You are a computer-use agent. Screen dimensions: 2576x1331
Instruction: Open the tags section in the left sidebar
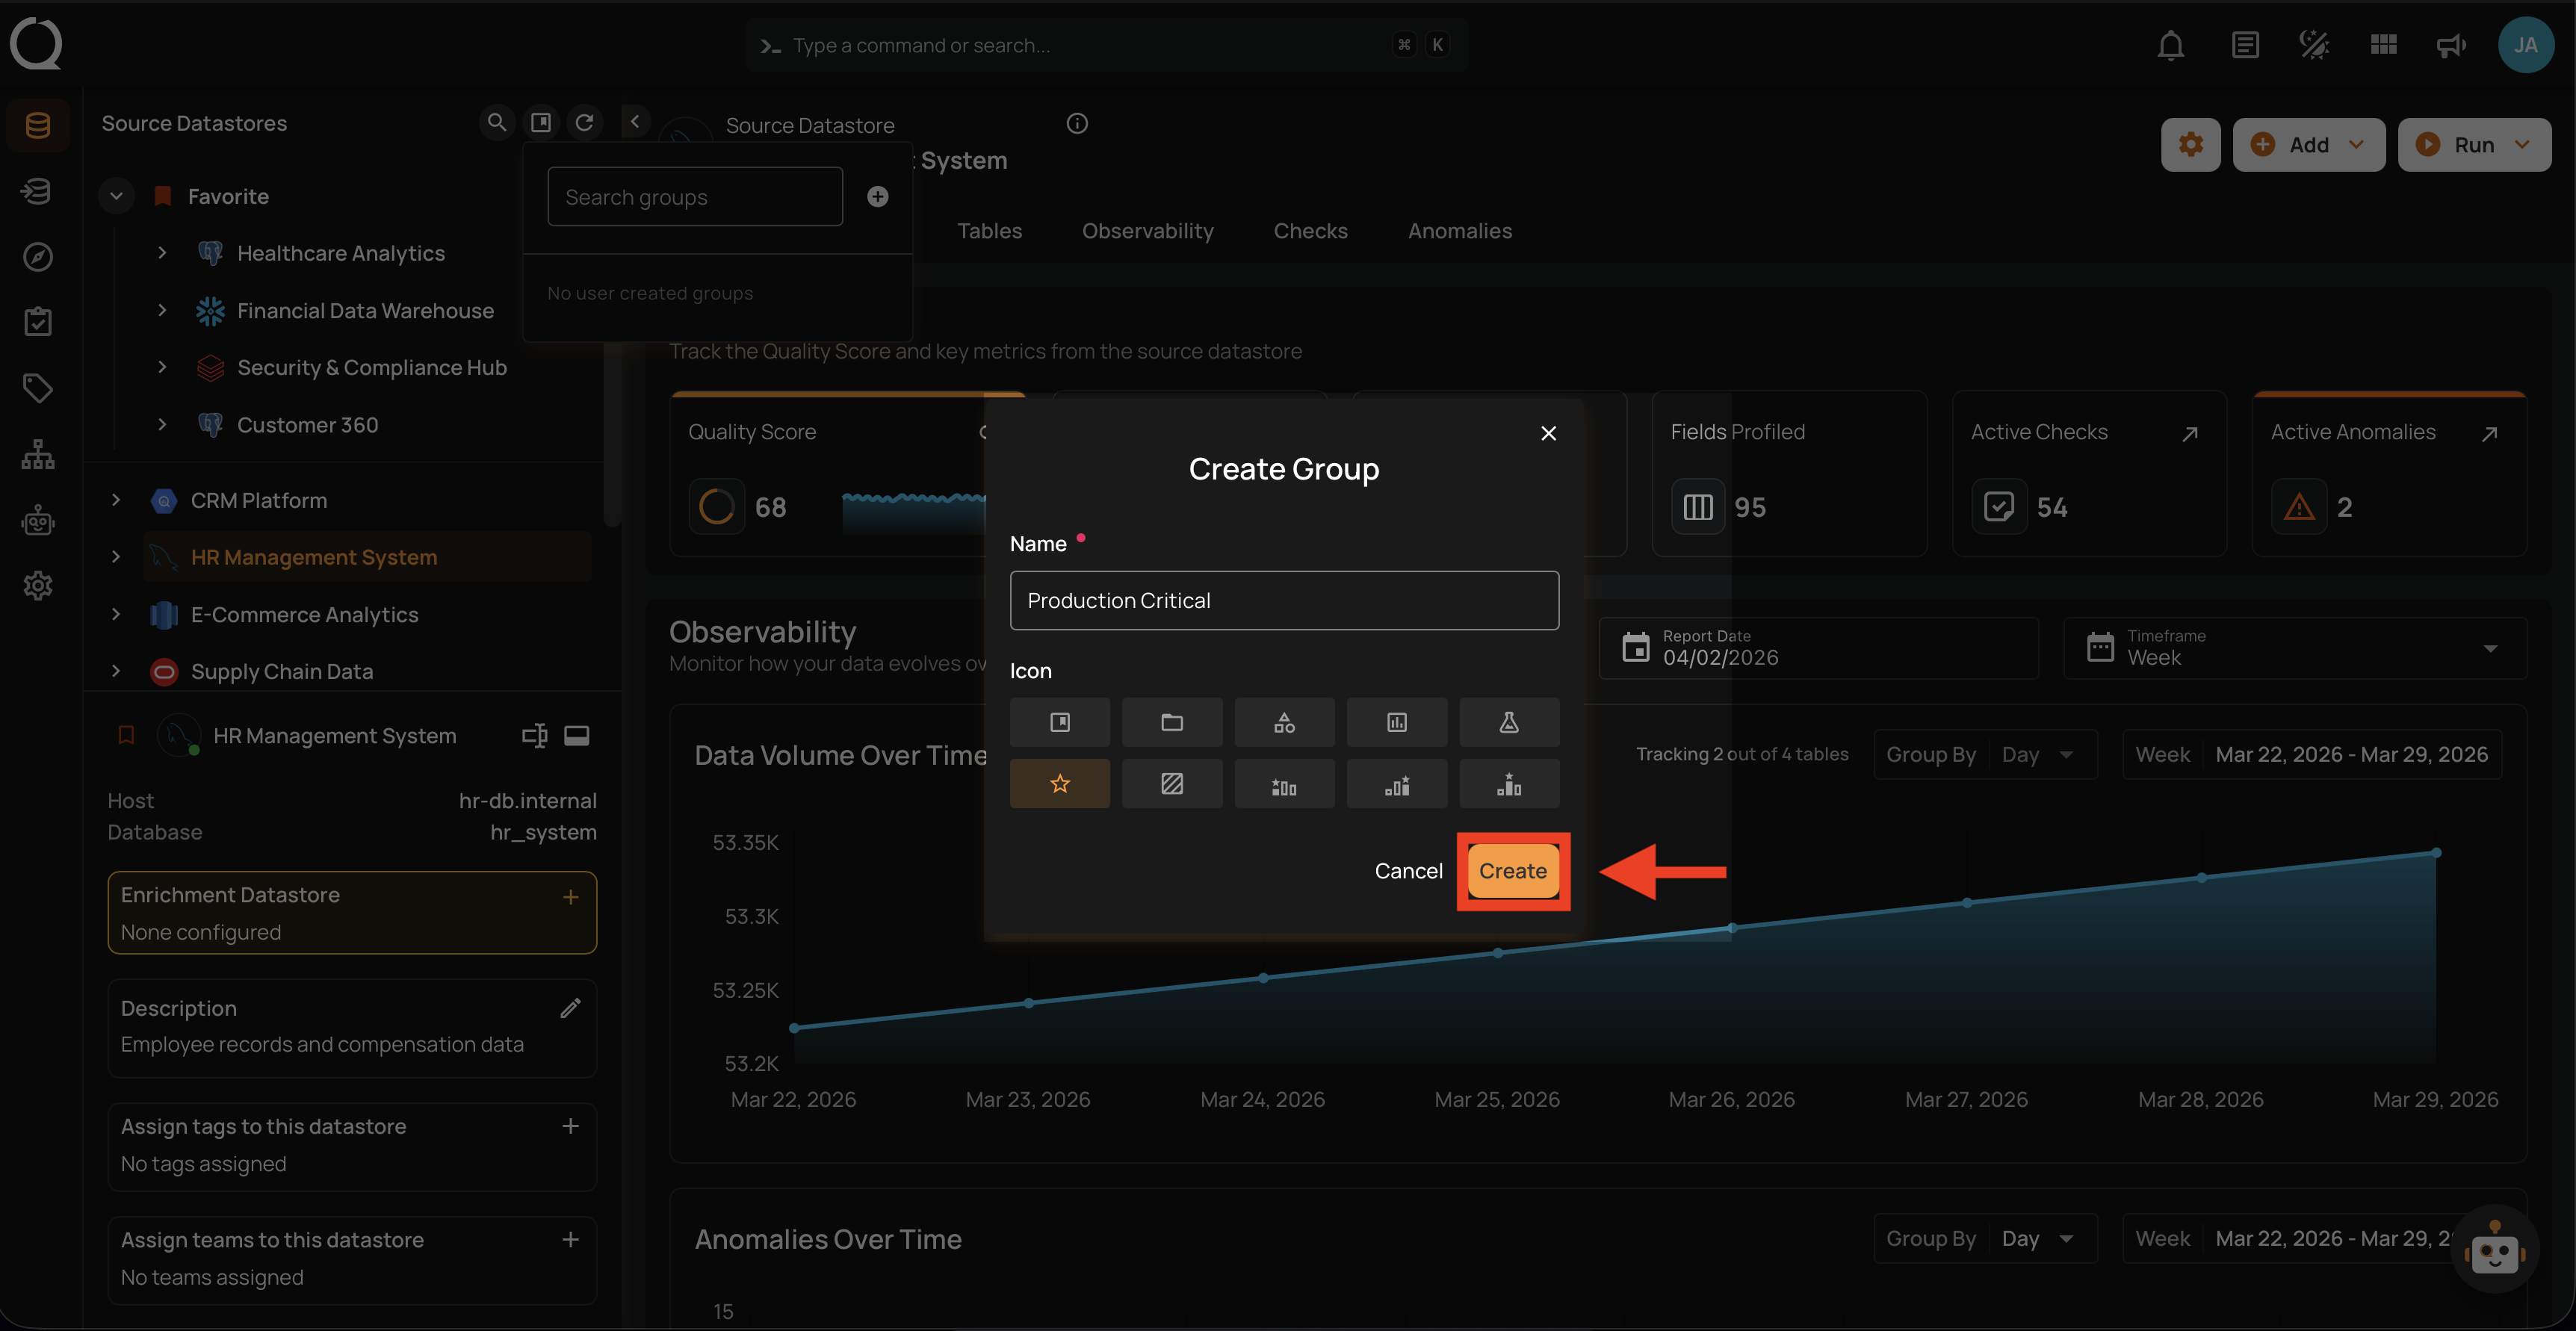pos(38,388)
